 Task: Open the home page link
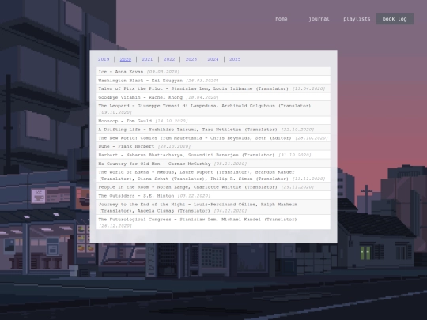[281, 19]
